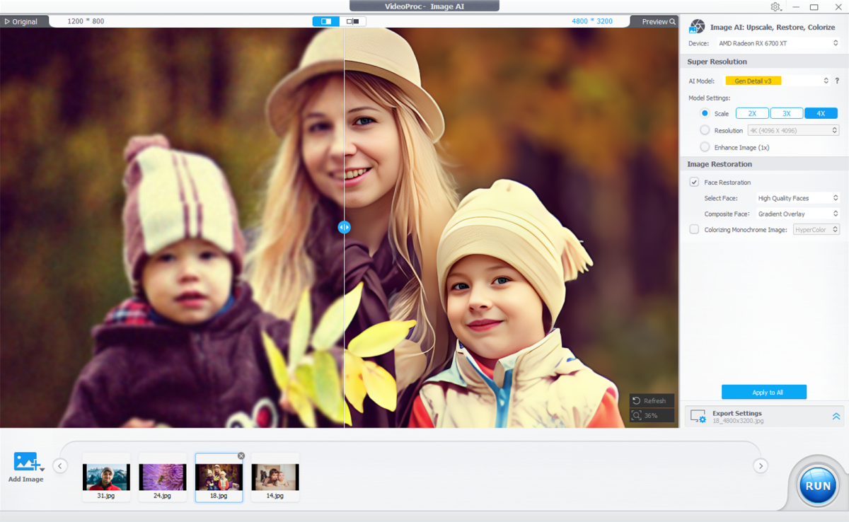Expand the Export Settings panel

pos(836,417)
